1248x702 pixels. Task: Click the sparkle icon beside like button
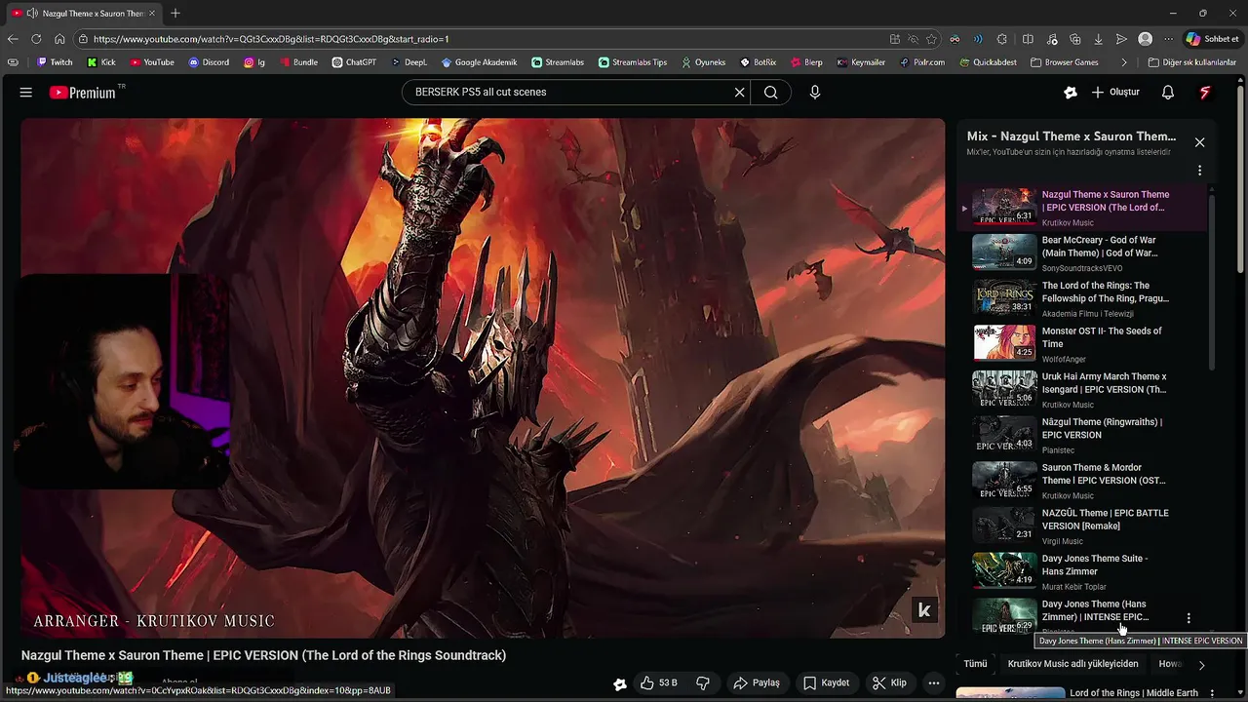[x=620, y=683]
